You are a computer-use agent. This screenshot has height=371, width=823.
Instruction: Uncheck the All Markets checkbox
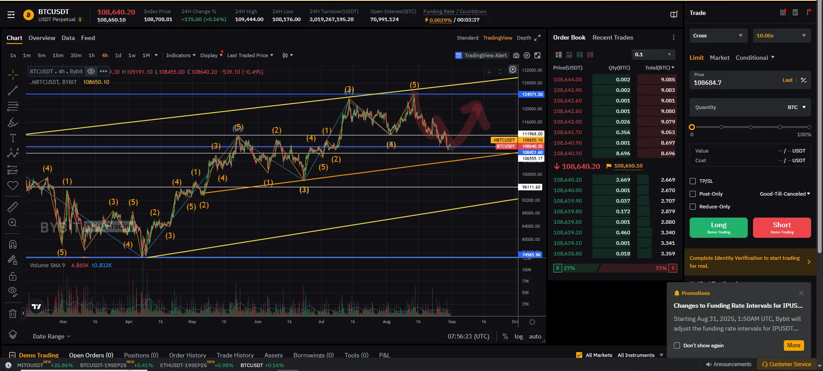(x=579, y=355)
